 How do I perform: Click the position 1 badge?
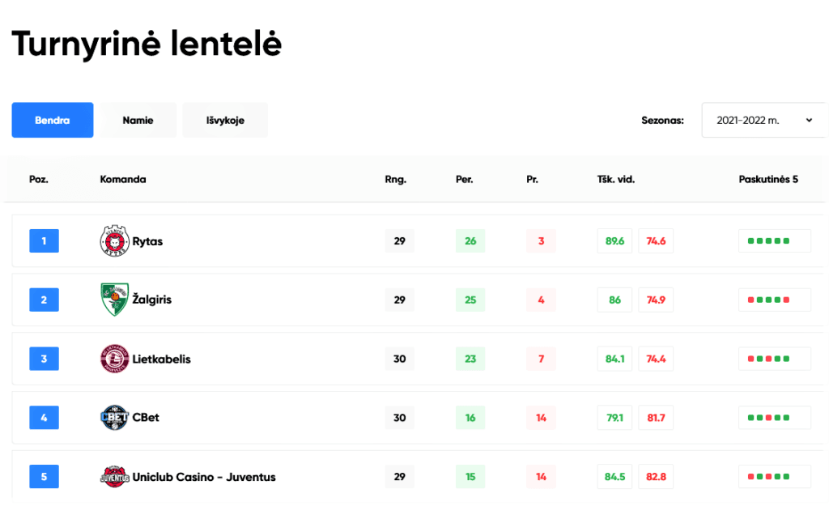click(44, 240)
